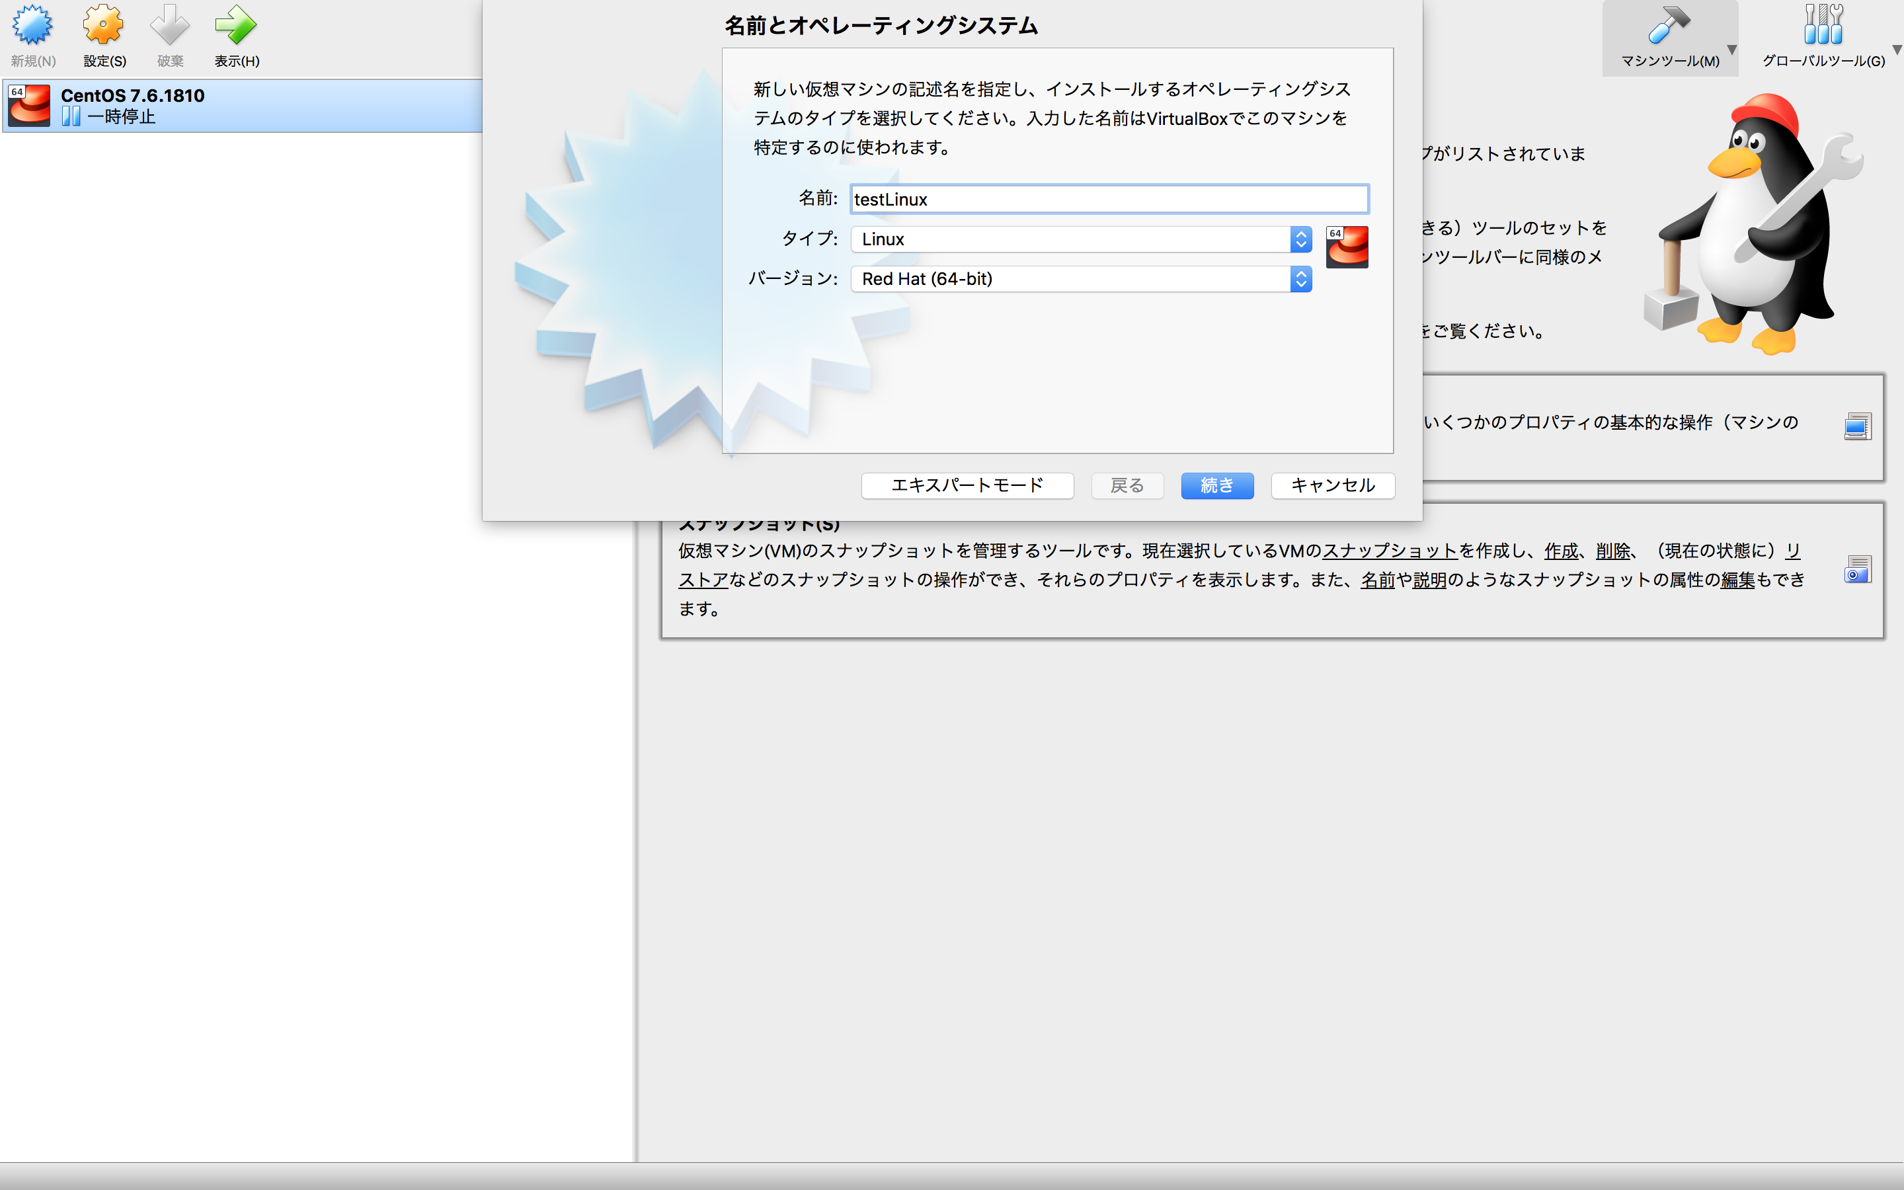Click the 新規(N) new machine toolbar icon

32,26
